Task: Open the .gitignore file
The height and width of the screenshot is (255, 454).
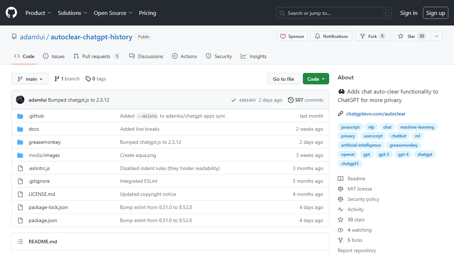Action: pyautogui.click(x=39, y=181)
